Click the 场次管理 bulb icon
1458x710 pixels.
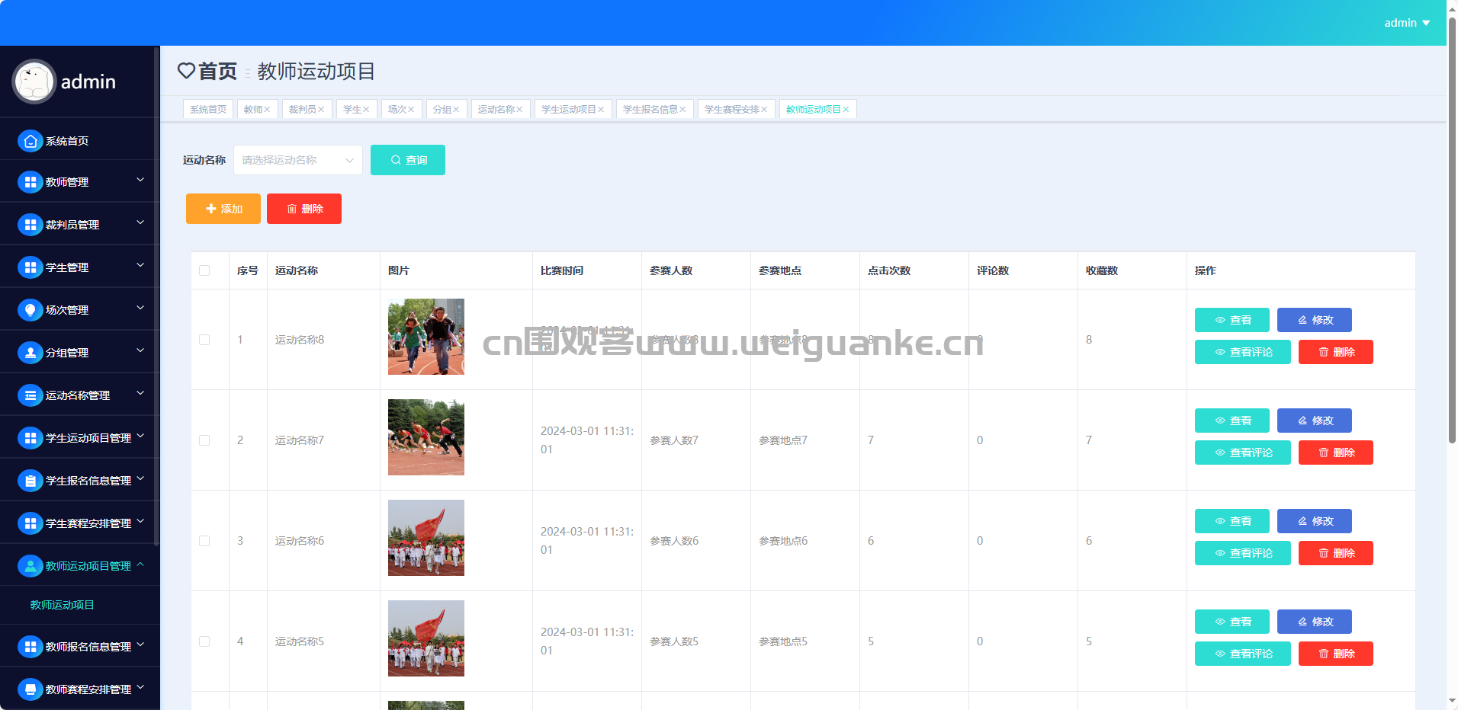click(x=31, y=310)
